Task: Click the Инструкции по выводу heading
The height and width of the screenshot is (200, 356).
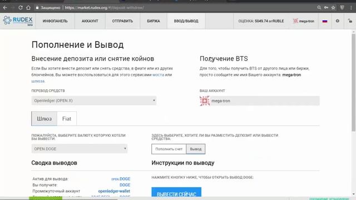Action: coord(183,163)
